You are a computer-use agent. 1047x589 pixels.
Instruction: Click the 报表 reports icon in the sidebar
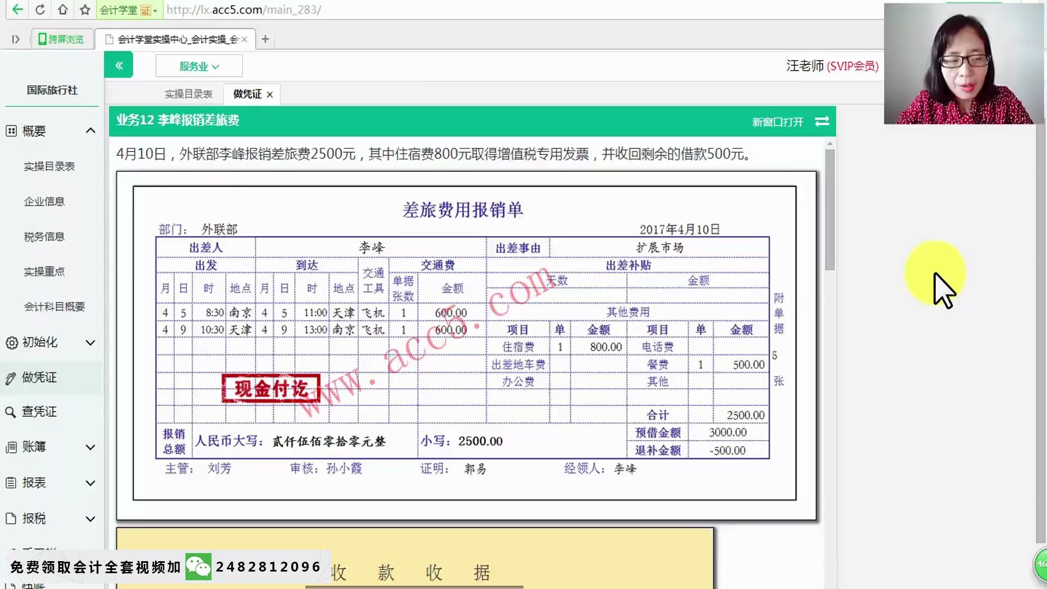click(11, 482)
